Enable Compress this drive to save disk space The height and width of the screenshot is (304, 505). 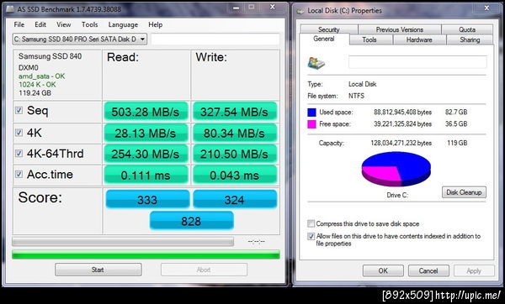(x=311, y=223)
